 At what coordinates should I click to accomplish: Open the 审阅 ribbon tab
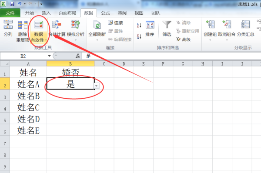(x=122, y=13)
